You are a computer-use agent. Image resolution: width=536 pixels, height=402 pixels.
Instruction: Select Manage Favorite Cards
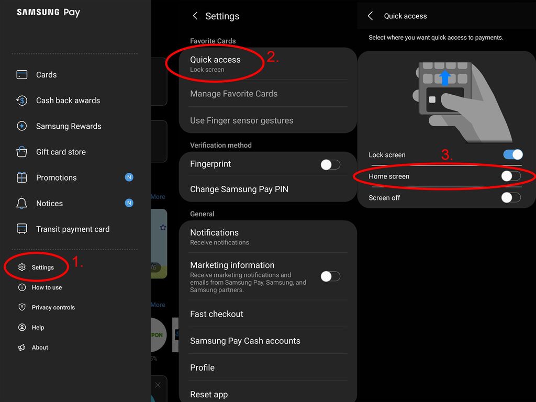(x=233, y=94)
